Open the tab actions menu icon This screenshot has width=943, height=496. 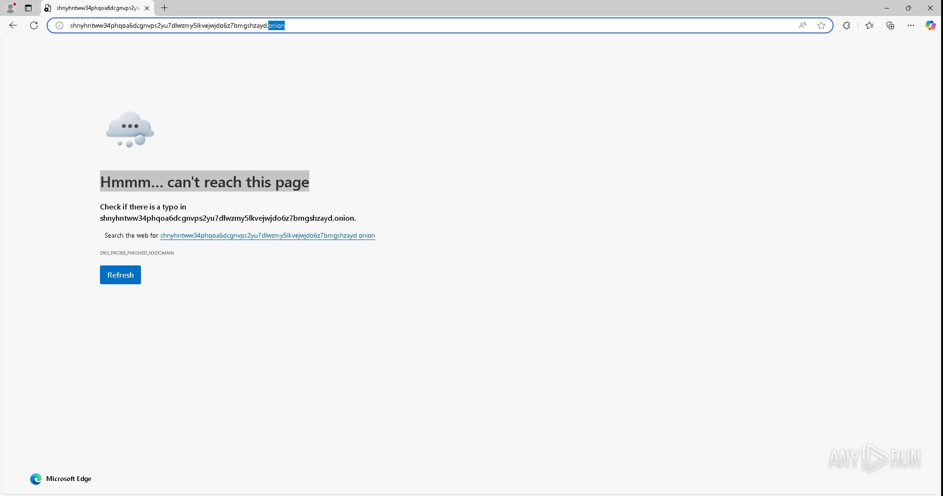tap(28, 8)
